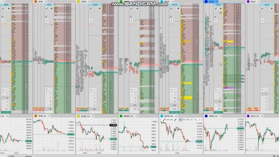This screenshot has height=157, width=279.
Task: Select the MDMG, 1m chart tab
Action: tap(129, 116)
